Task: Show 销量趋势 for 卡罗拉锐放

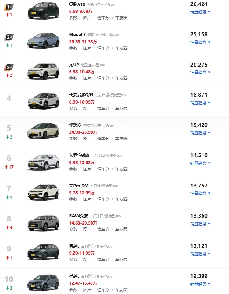Action: point(200,163)
